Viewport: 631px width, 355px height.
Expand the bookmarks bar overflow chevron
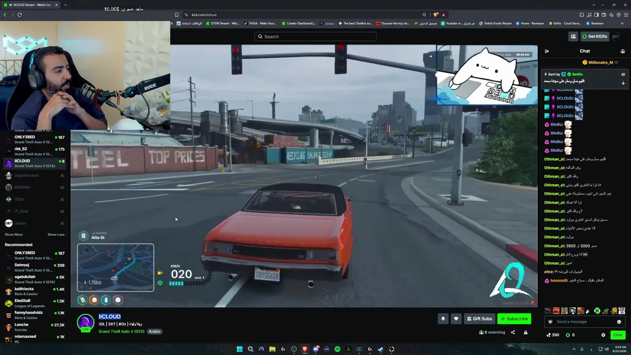click(622, 23)
